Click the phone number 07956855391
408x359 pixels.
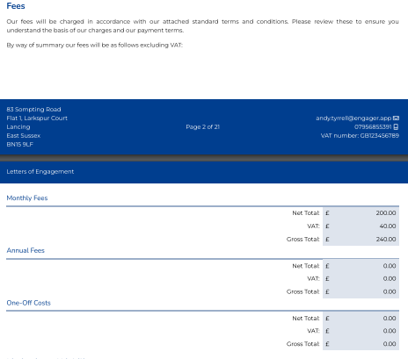pyautogui.click(x=373, y=126)
